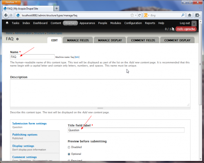Open a new tab with plus button
This screenshot has height=163, width=204.
tap(57, 9)
